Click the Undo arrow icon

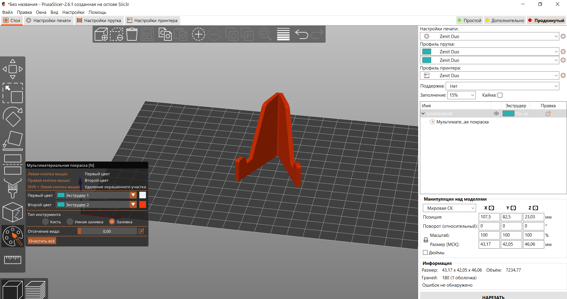coord(302,34)
